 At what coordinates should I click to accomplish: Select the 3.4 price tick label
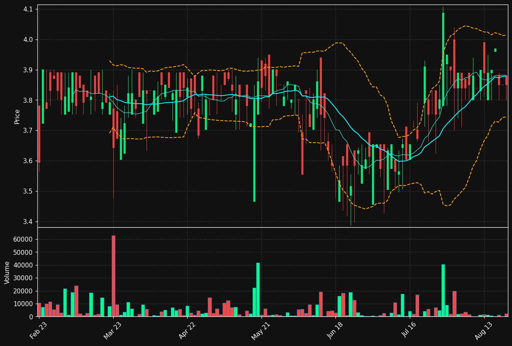(x=28, y=222)
